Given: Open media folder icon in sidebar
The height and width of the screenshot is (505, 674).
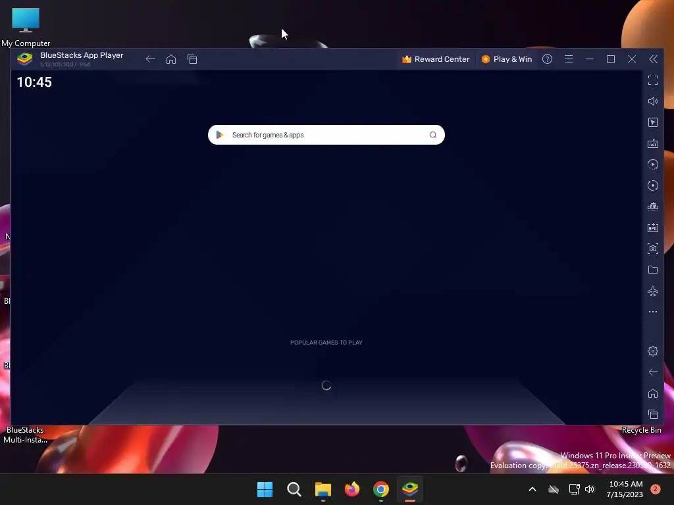Looking at the screenshot, I should (653, 270).
